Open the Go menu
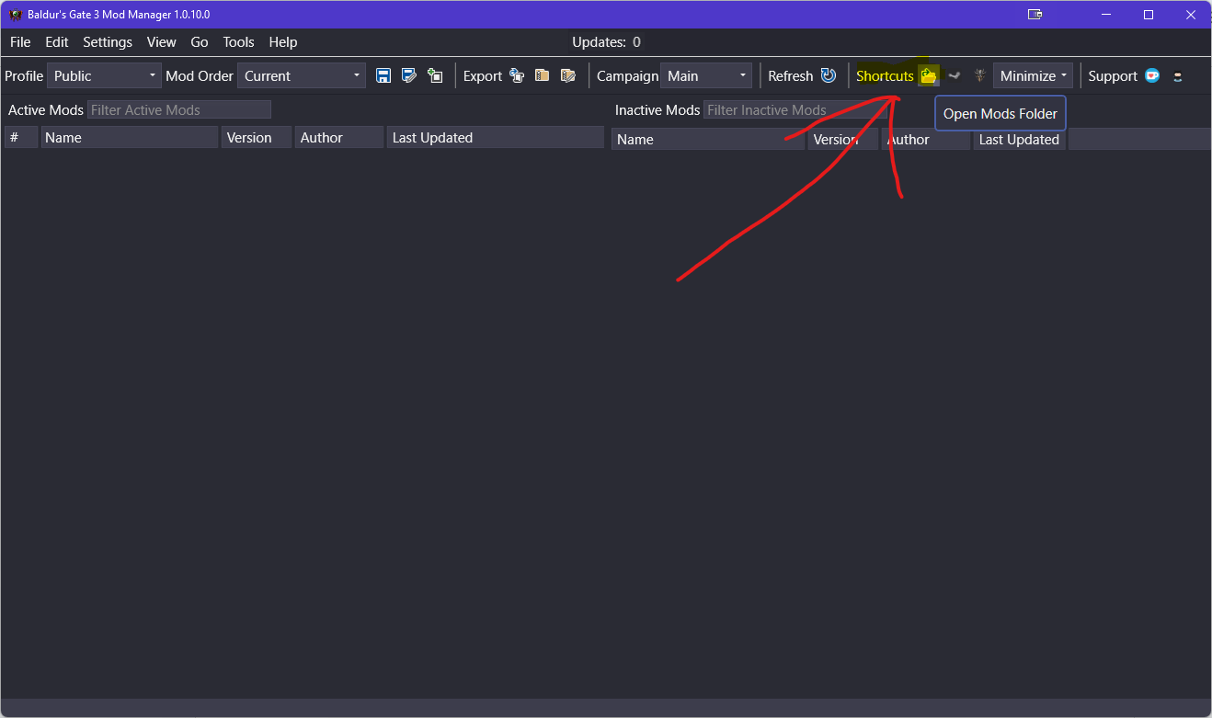Image resolution: width=1212 pixels, height=718 pixels. tap(200, 42)
